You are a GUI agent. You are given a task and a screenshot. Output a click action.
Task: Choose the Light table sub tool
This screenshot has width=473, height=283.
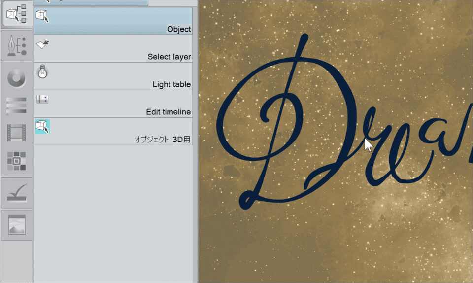click(113, 76)
